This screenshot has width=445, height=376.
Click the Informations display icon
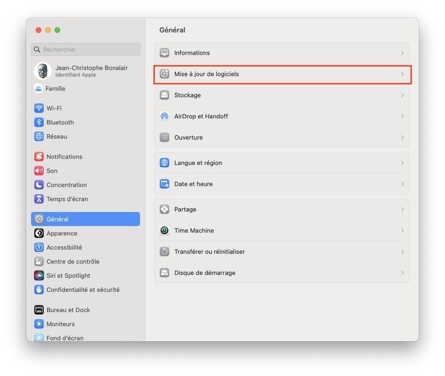click(x=164, y=53)
